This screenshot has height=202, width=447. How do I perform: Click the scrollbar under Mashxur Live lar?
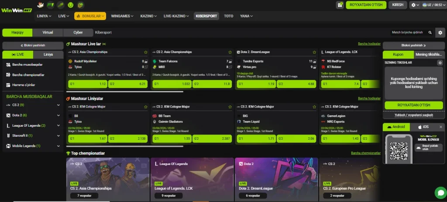pyautogui.click(x=124, y=91)
